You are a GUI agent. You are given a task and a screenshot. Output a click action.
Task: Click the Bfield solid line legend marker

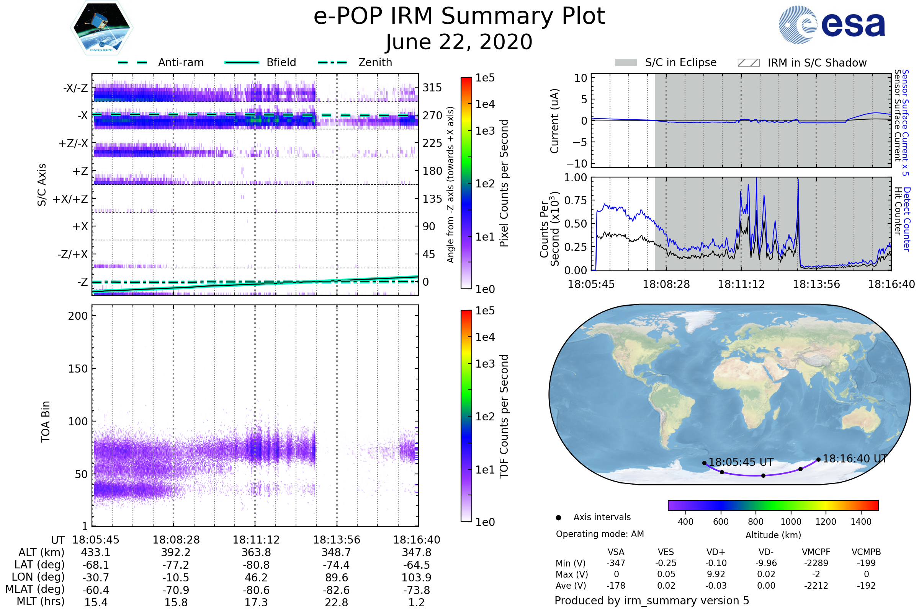(242, 62)
